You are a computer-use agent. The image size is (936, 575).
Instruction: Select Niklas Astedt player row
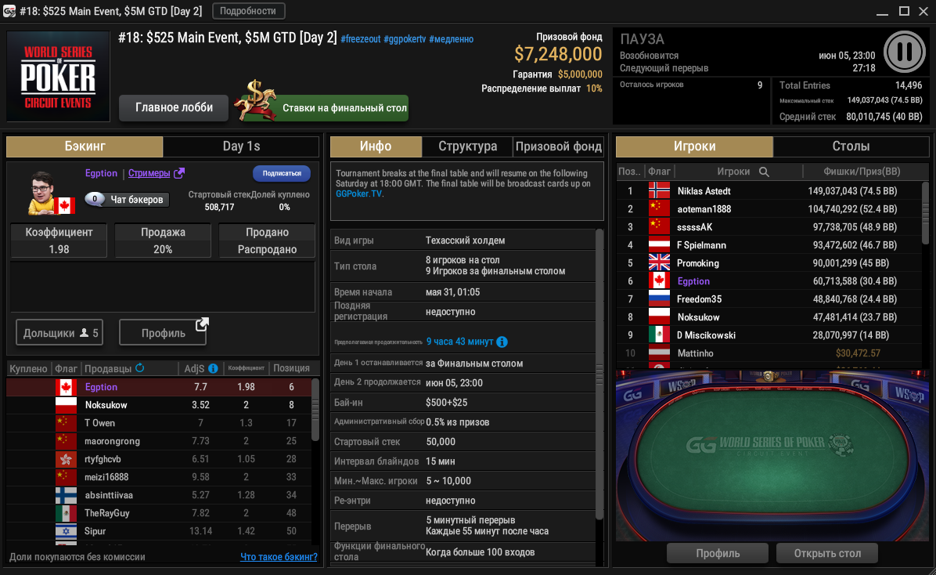(x=769, y=191)
